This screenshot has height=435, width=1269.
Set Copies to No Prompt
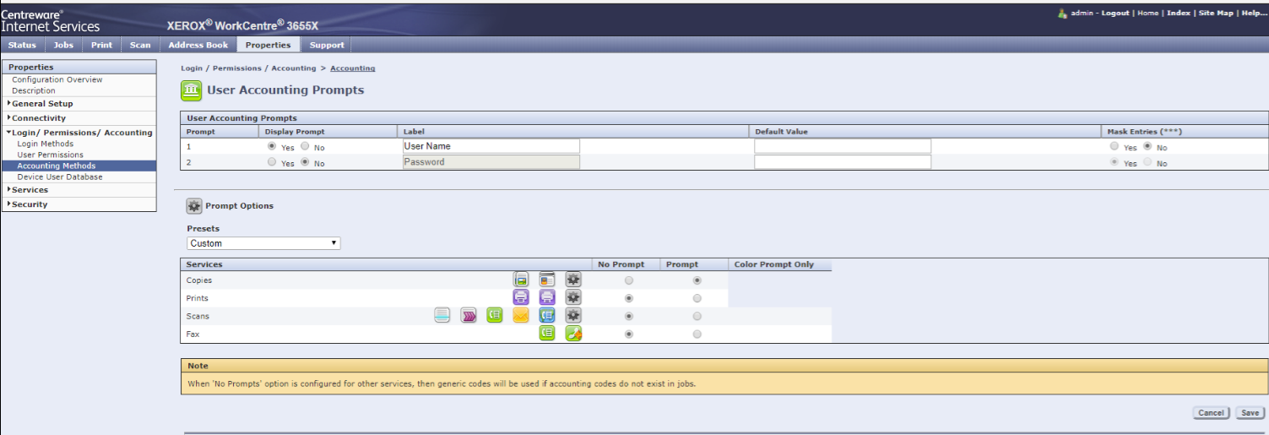(x=628, y=280)
